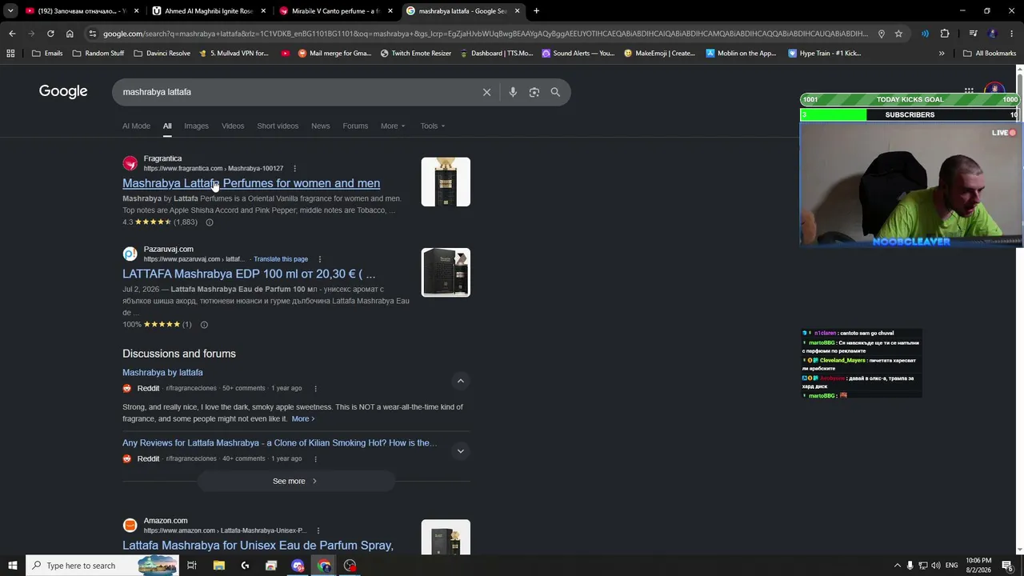Open the Windows Start menu
This screenshot has width=1024, height=576.
coord(13,566)
